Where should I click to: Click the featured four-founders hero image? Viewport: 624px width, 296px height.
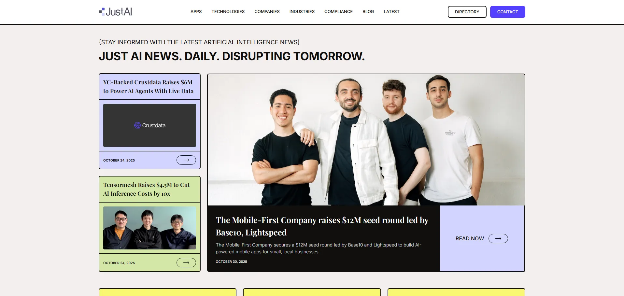(x=366, y=140)
